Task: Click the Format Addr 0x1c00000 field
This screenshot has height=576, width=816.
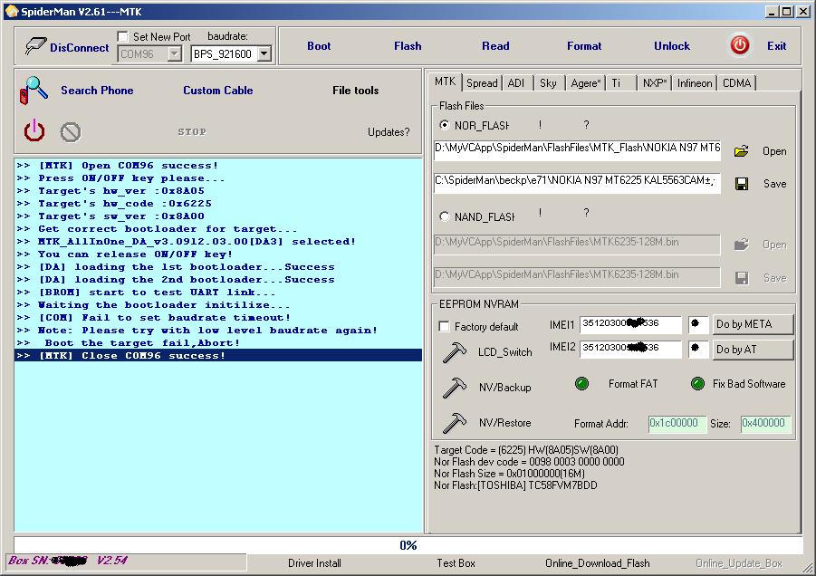Action: (677, 424)
